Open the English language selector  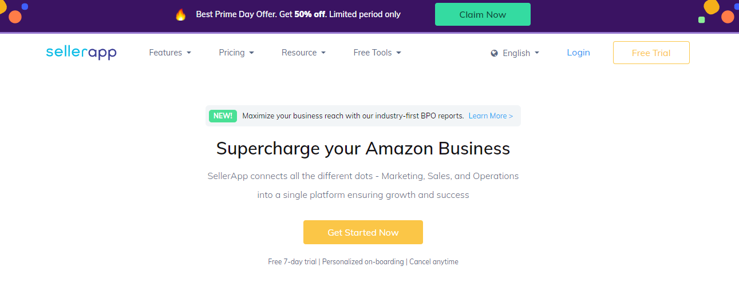coord(515,53)
